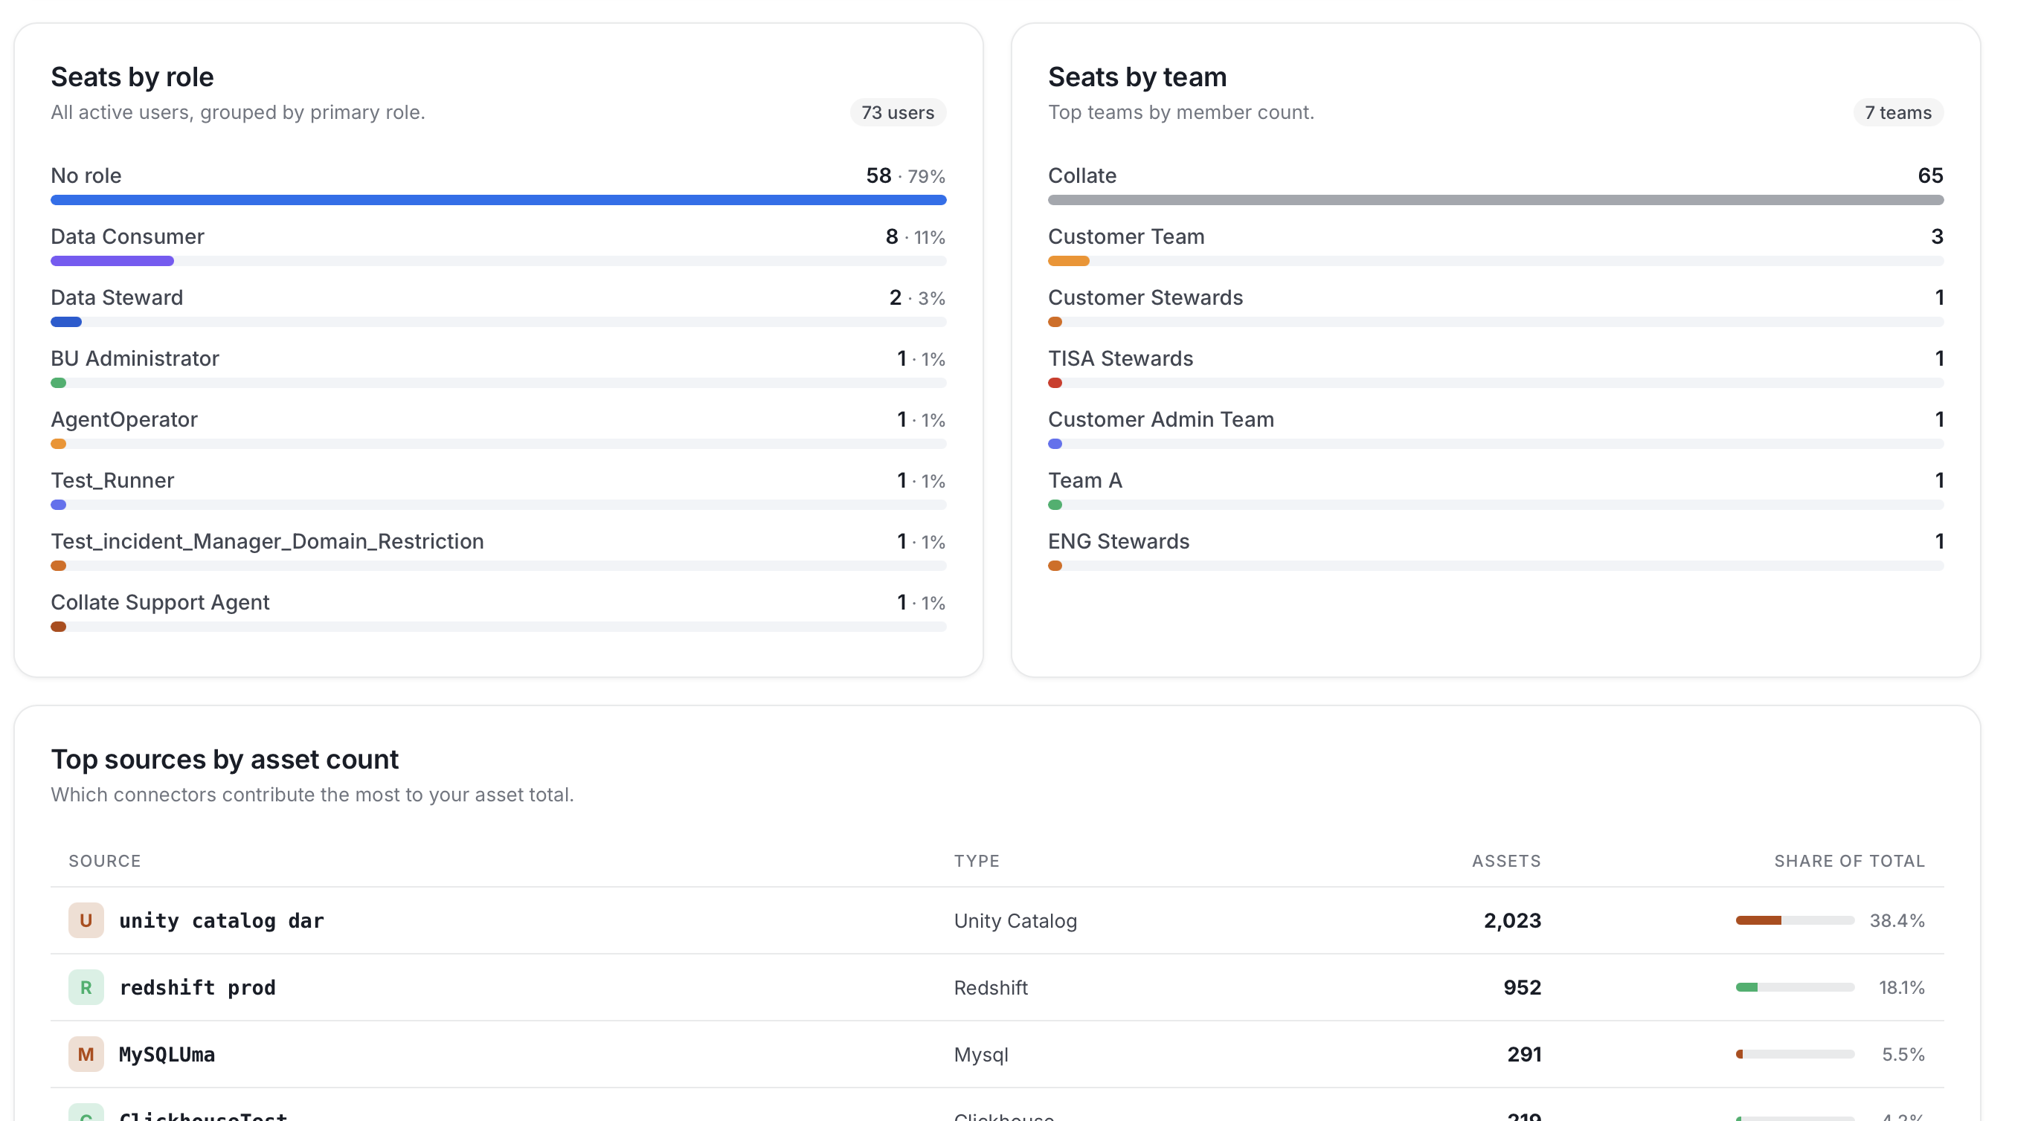
Task: Click 'Top sources by asset count' heading
Action: (225, 759)
